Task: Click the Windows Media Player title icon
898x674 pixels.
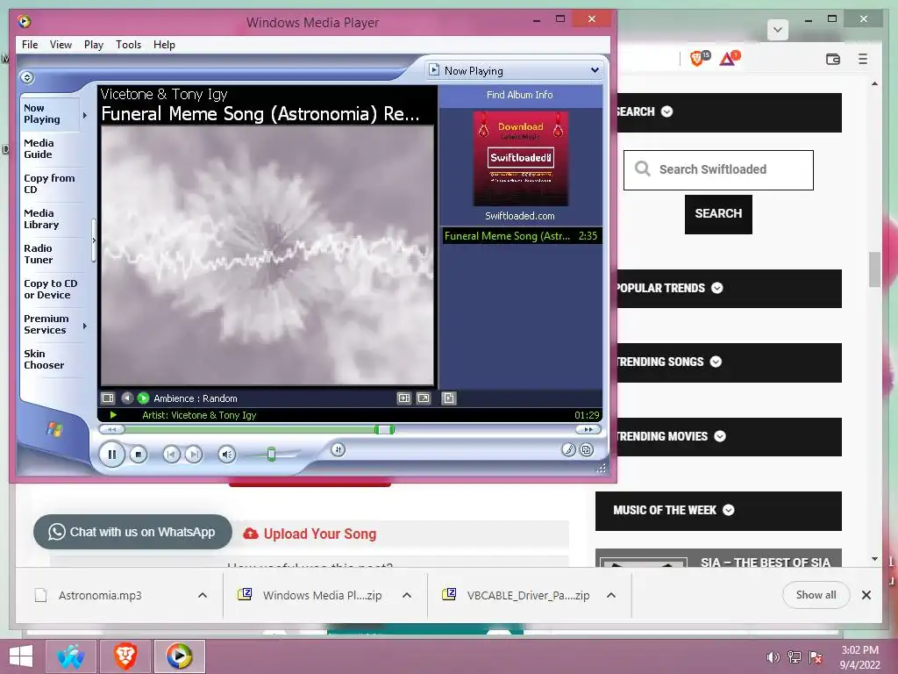Action: [25, 22]
